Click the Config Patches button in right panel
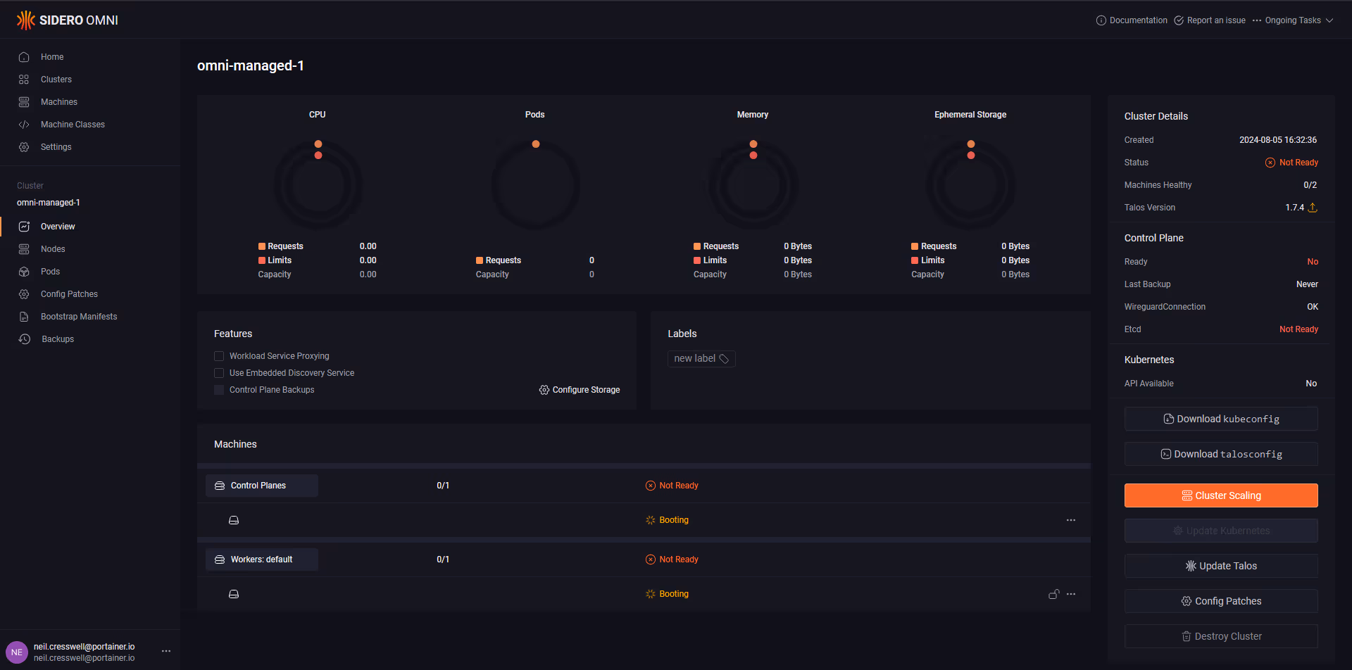The width and height of the screenshot is (1352, 670). click(1221, 601)
